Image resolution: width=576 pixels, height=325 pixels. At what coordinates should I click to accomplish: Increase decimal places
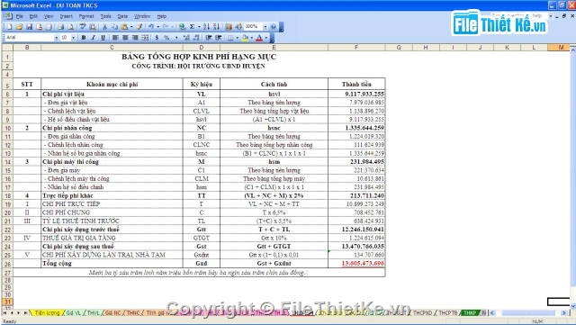(186, 38)
